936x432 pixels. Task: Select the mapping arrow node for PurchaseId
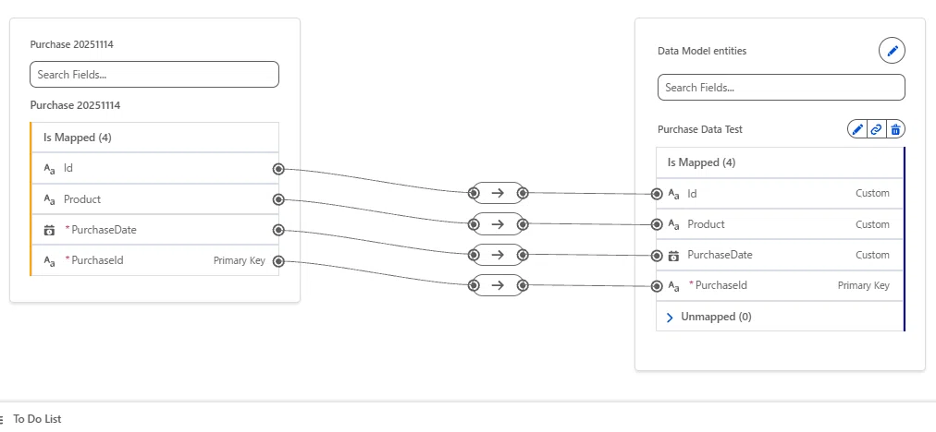(x=498, y=285)
